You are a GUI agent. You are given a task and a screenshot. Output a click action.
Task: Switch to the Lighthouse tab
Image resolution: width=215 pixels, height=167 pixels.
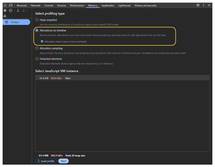click(124, 6)
